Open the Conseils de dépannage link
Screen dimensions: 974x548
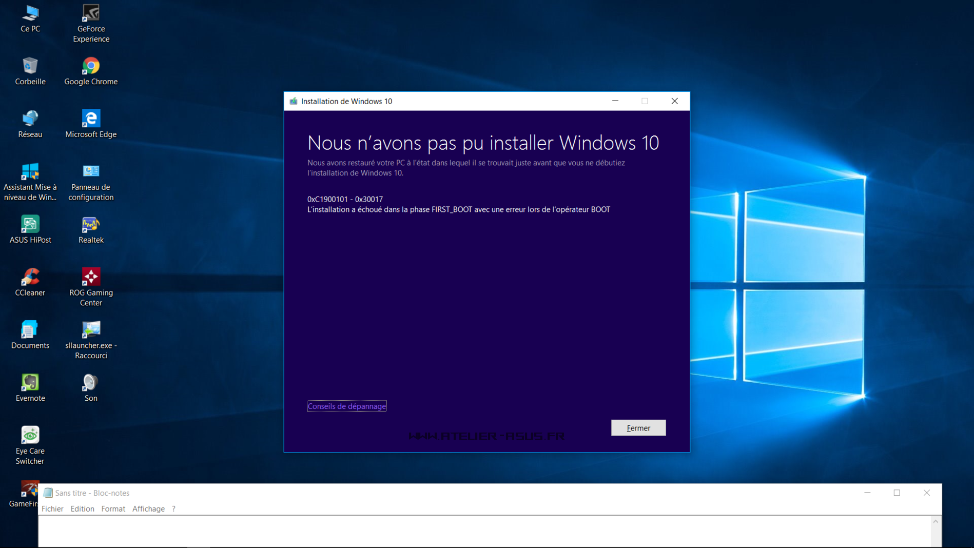pyautogui.click(x=346, y=406)
